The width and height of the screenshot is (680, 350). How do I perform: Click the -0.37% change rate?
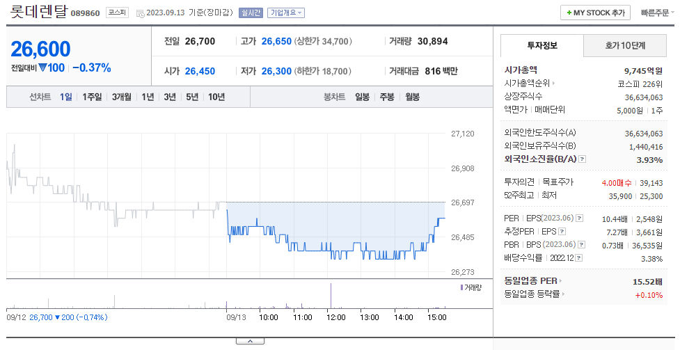pyautogui.click(x=91, y=68)
